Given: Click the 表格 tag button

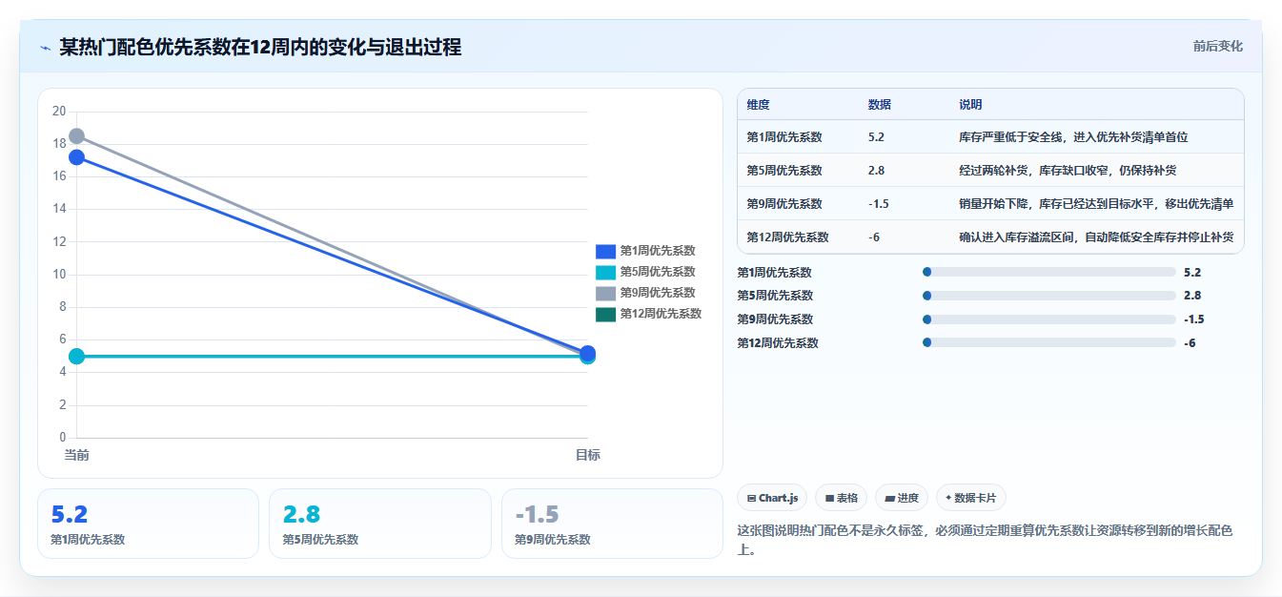Looking at the screenshot, I should 841,498.
